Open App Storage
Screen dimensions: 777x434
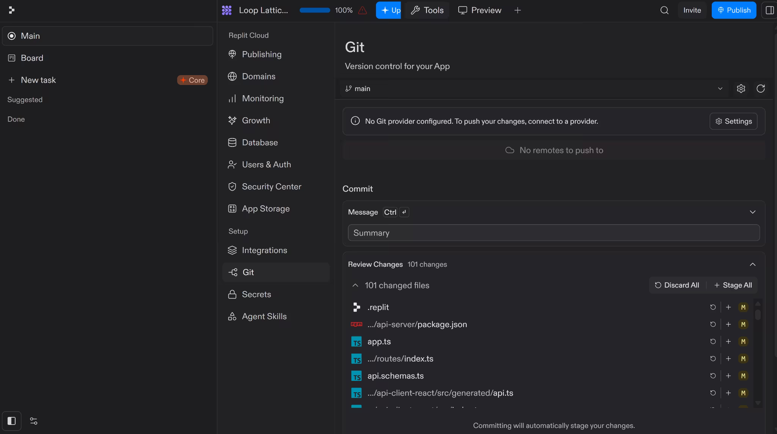[x=276, y=208]
